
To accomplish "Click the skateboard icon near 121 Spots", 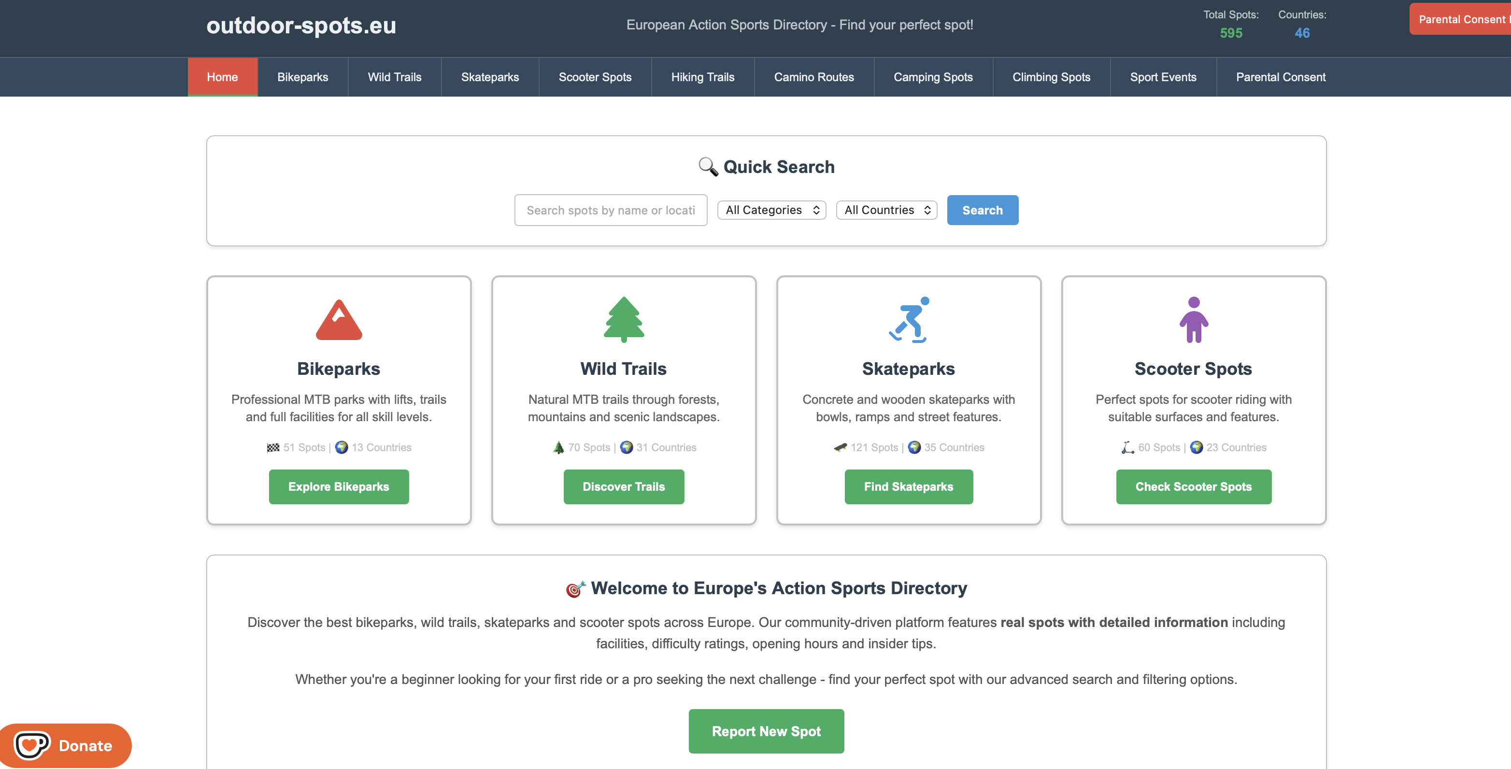I will [840, 448].
